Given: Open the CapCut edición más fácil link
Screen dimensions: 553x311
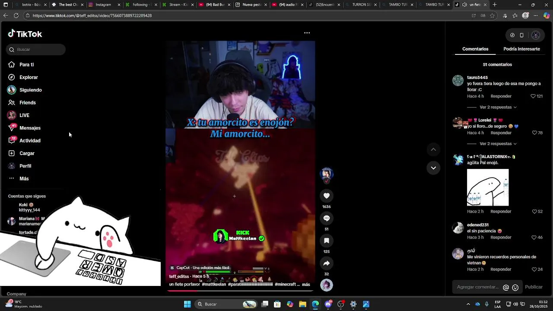Looking at the screenshot, I should click(x=200, y=268).
